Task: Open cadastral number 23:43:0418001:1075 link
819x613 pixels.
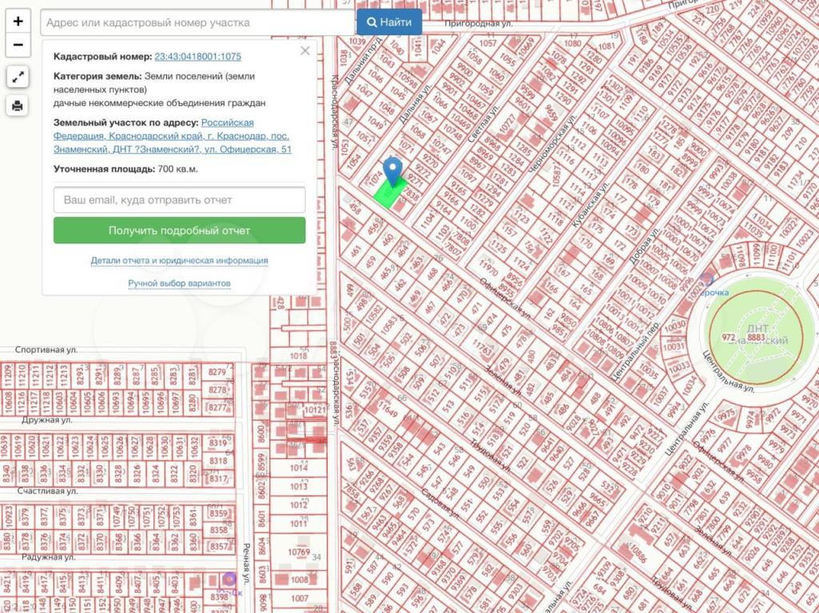Action: pyautogui.click(x=197, y=57)
